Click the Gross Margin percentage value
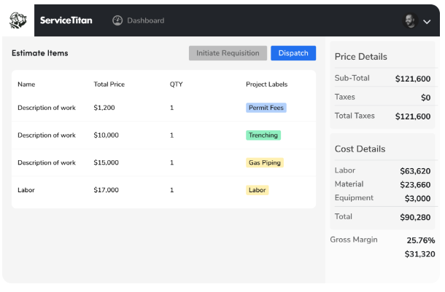Image resolution: width=445 pixels, height=292 pixels. click(420, 240)
